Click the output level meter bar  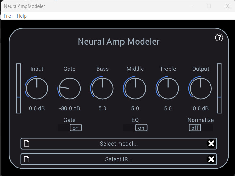tap(219, 88)
